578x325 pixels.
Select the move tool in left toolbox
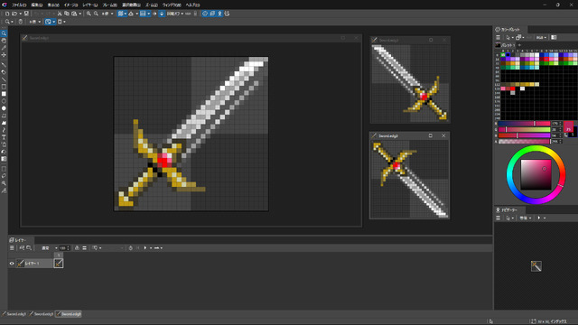[x=4, y=55]
